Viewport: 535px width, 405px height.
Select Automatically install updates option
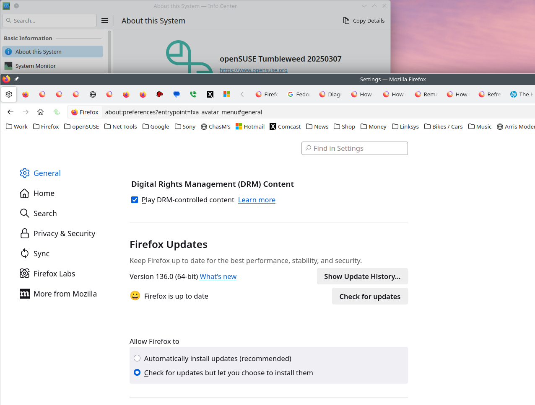pos(137,358)
